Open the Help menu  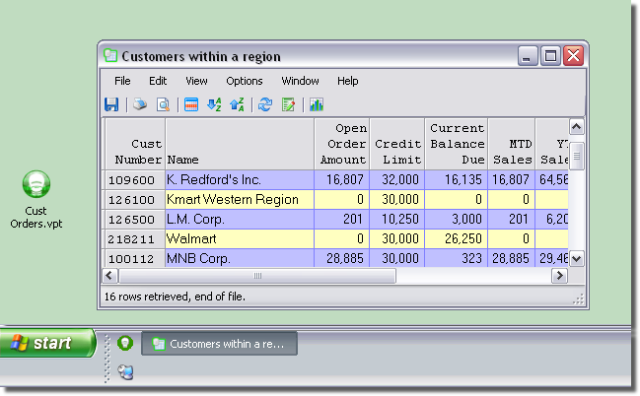(348, 81)
